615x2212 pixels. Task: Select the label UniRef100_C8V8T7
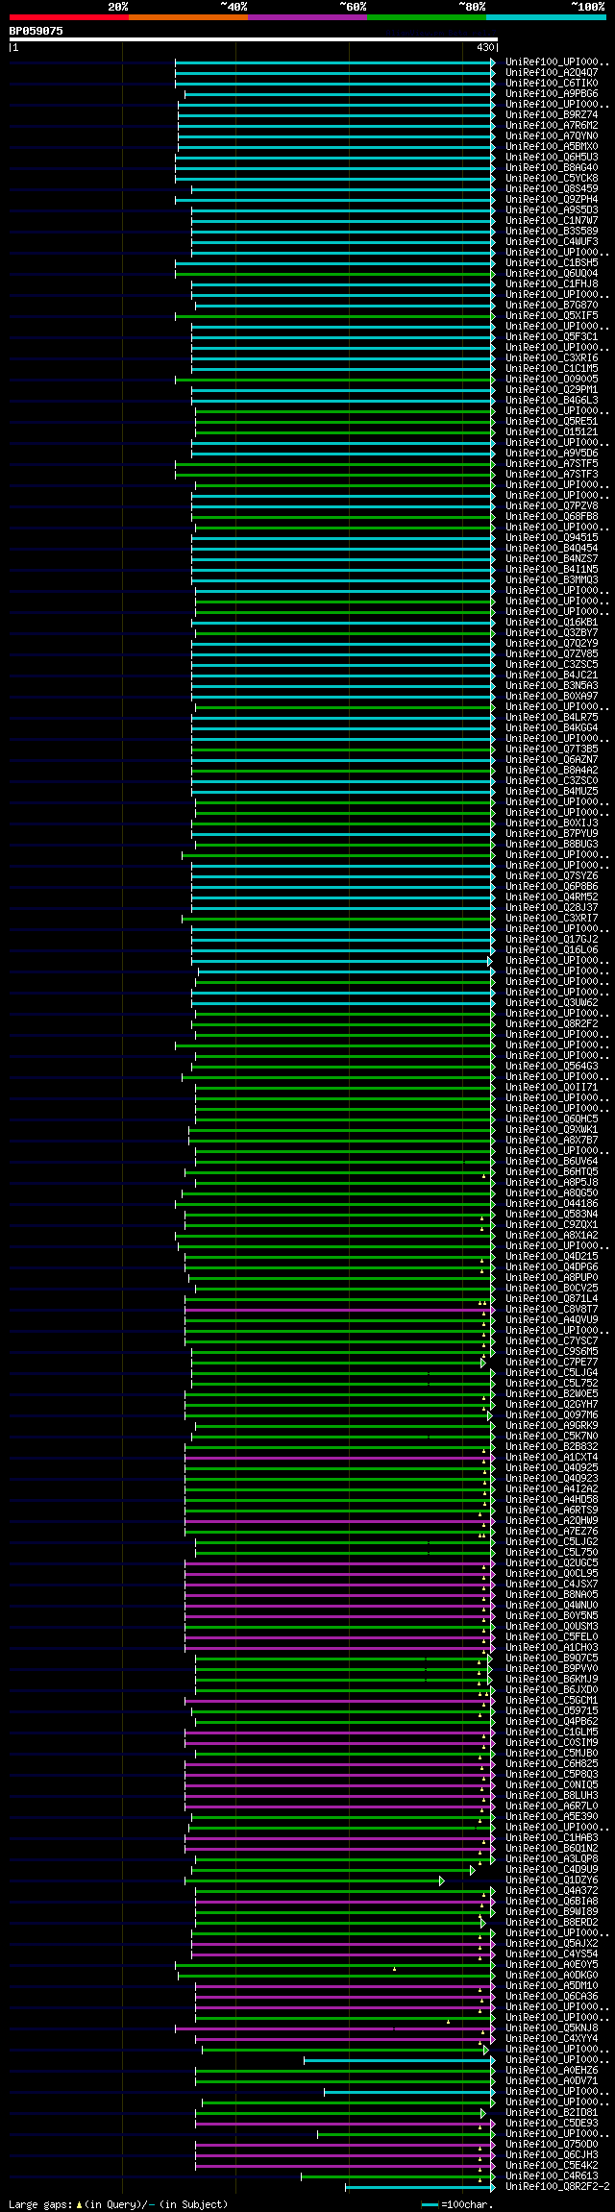[x=552, y=1310]
